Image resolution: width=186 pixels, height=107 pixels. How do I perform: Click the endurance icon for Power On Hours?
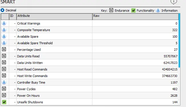[x=4, y=95]
